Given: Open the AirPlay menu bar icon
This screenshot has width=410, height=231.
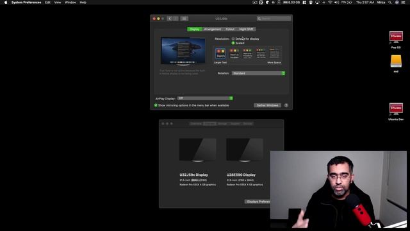Looking at the screenshot, I should [317, 3].
